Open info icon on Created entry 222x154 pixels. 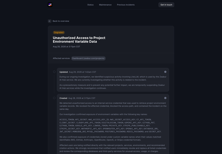coord(165,98)
